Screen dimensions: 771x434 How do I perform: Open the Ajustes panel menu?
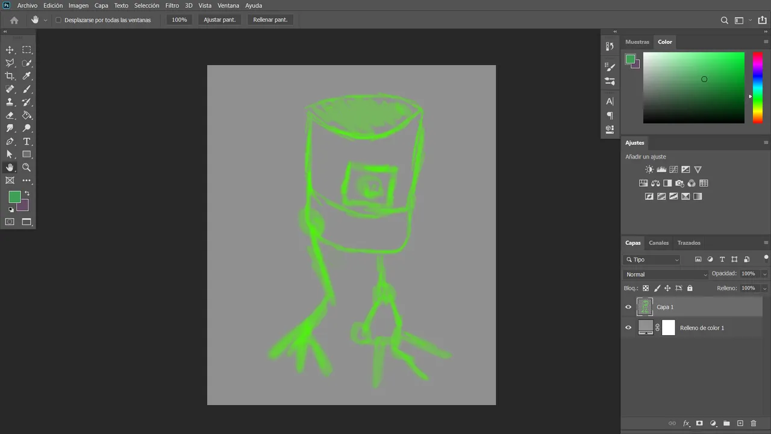pos(766,143)
